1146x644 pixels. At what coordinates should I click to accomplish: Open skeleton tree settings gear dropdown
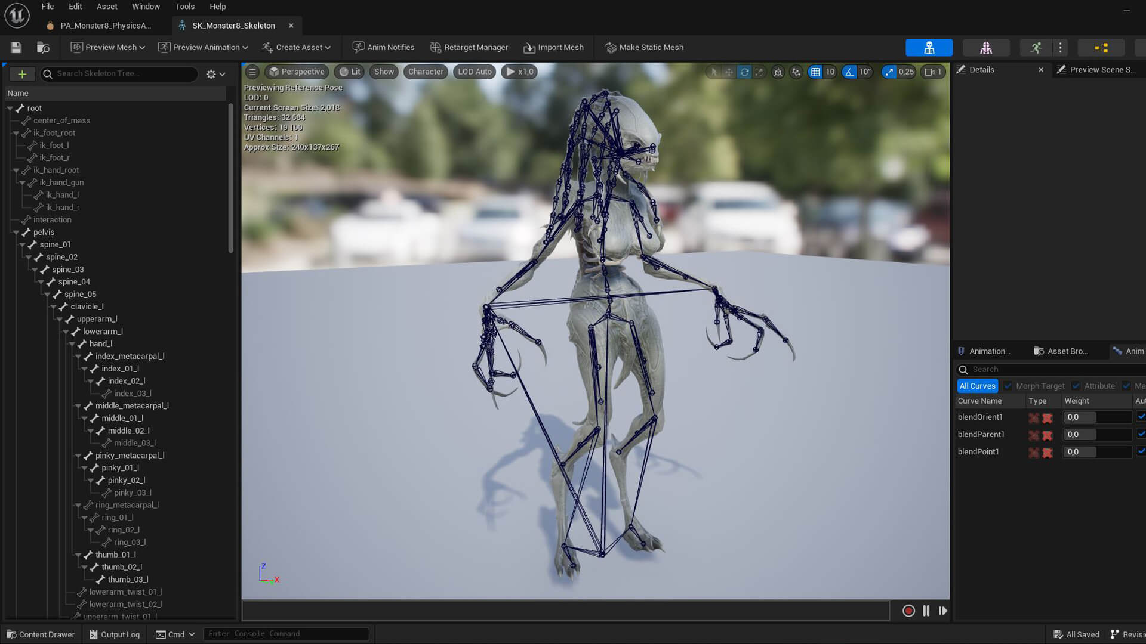(x=215, y=74)
